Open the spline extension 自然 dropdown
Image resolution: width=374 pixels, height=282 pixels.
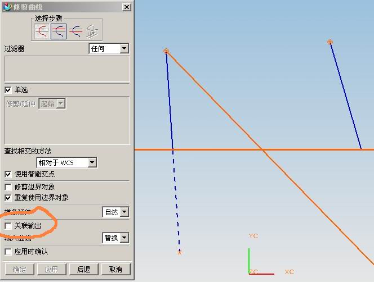pyautogui.click(x=115, y=212)
